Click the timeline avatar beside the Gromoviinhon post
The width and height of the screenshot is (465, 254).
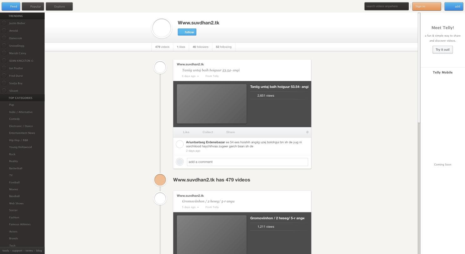(160, 198)
